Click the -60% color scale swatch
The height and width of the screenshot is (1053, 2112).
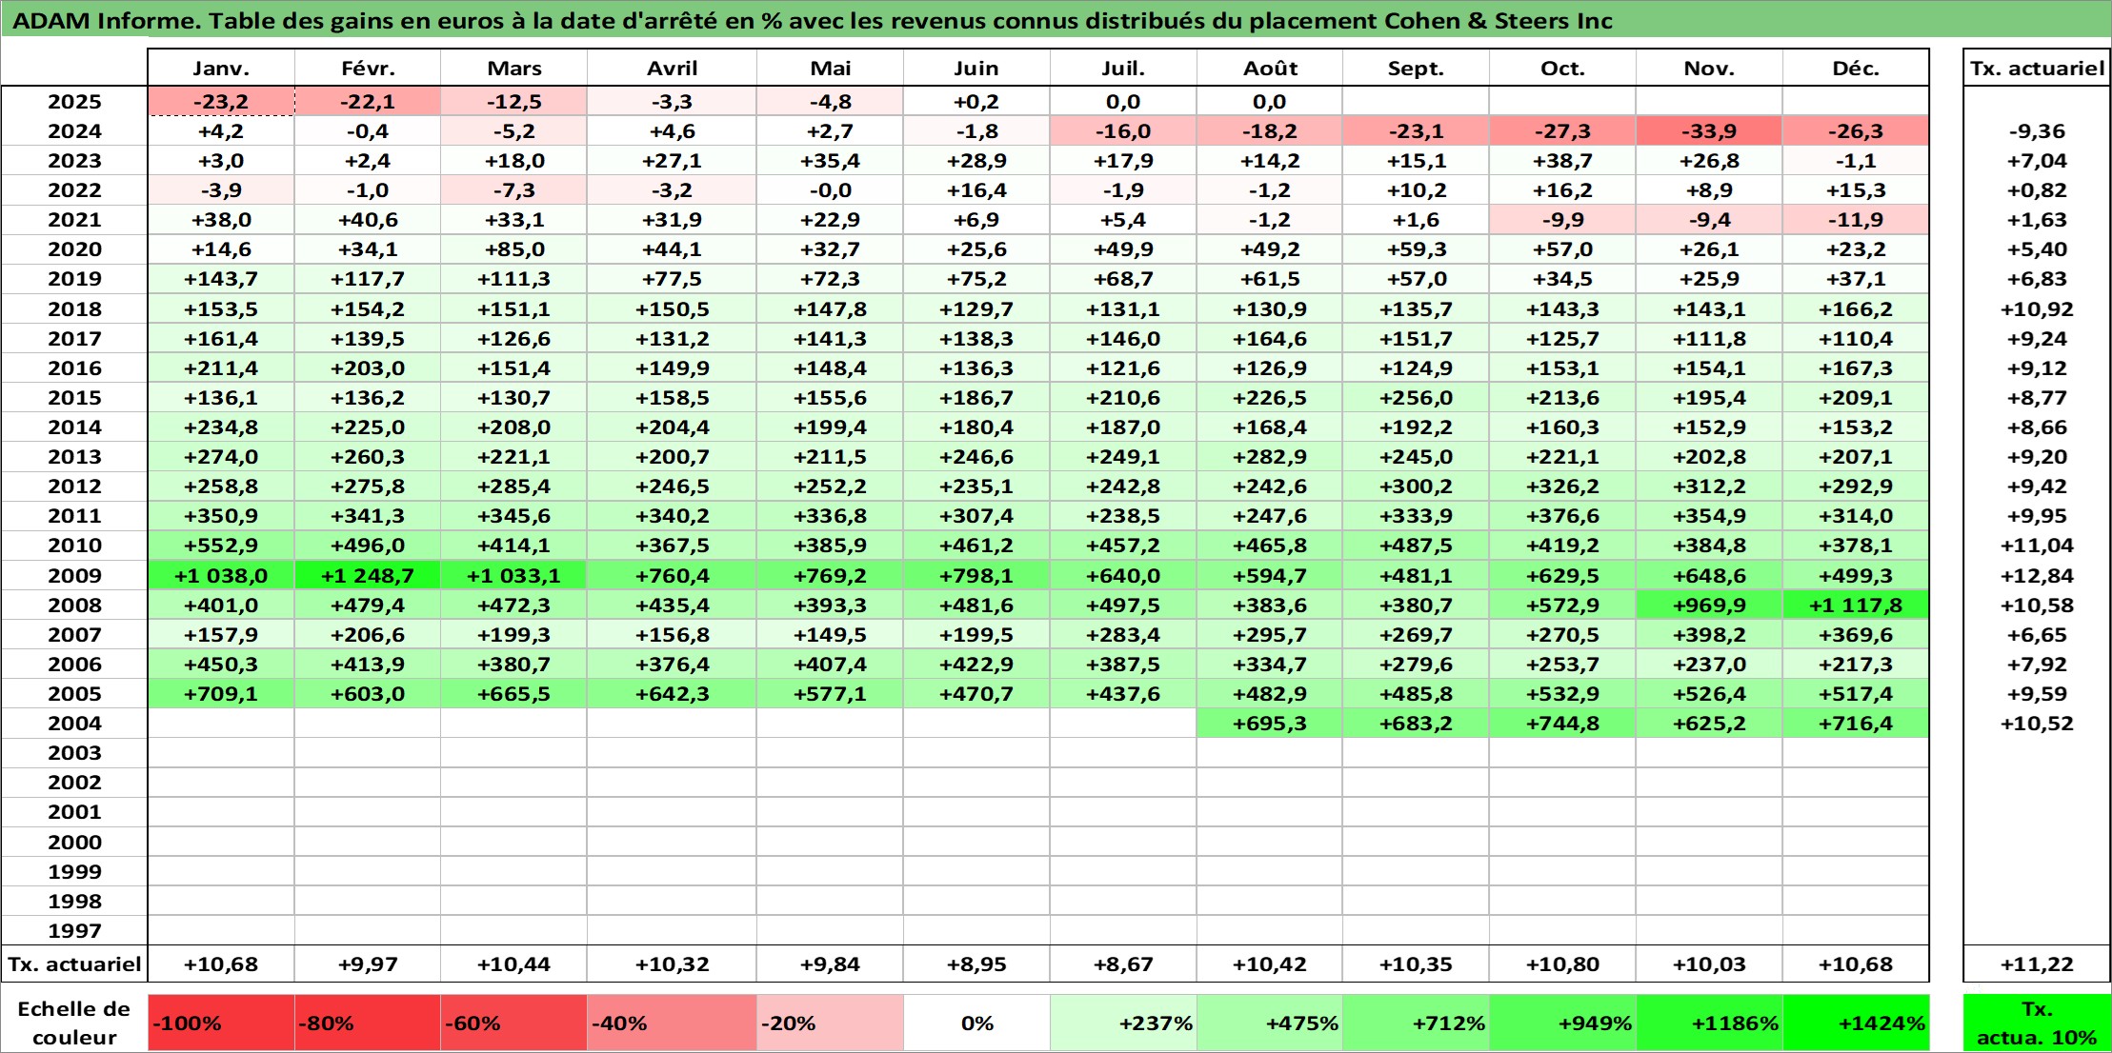pos(514,1023)
